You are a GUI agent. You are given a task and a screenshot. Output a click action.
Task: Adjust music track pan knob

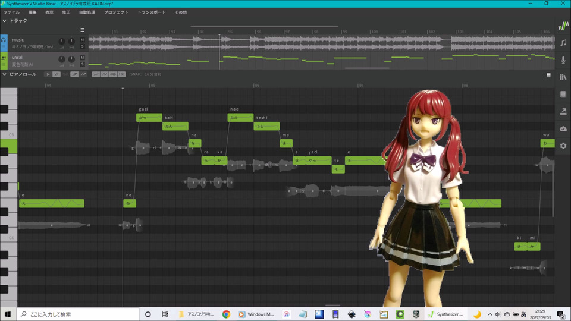(71, 41)
